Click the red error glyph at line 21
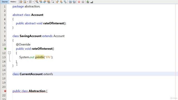 [x=5, y=91]
